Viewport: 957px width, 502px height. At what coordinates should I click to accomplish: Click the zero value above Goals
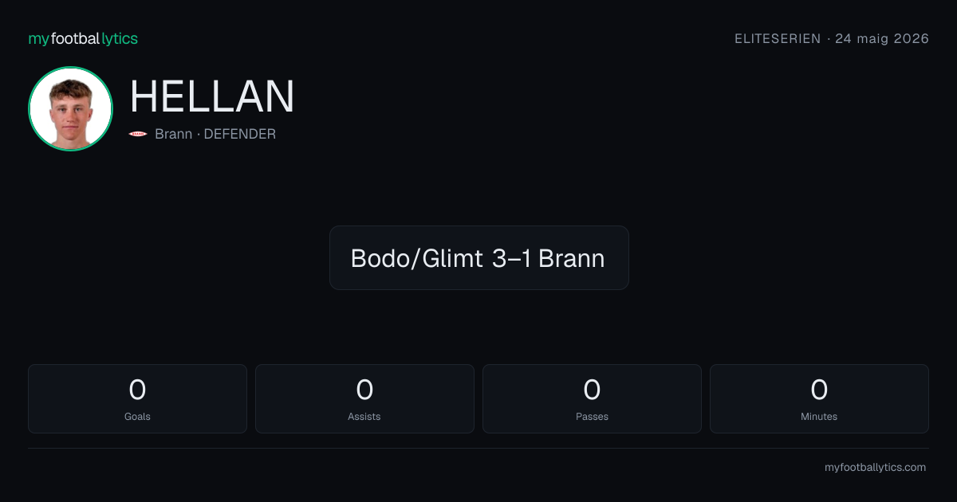click(x=137, y=390)
